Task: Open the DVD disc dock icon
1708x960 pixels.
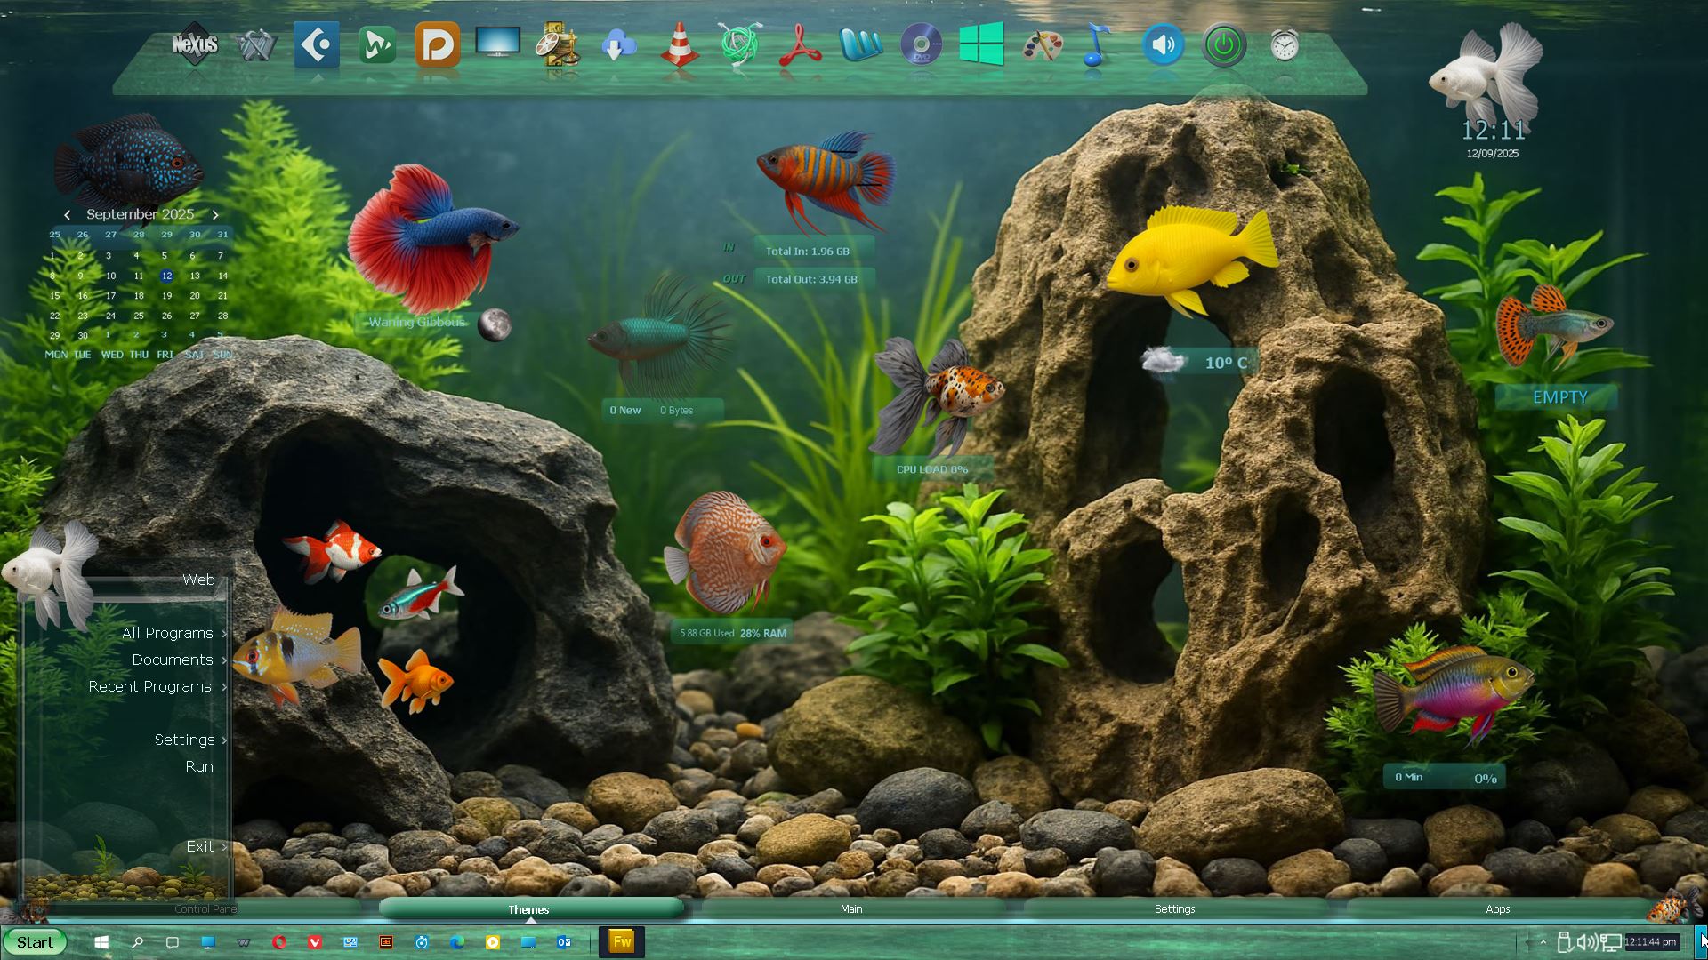Action: pos(921,45)
